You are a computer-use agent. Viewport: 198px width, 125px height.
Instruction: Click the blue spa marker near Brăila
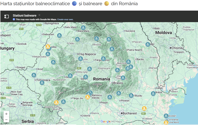(153, 93)
